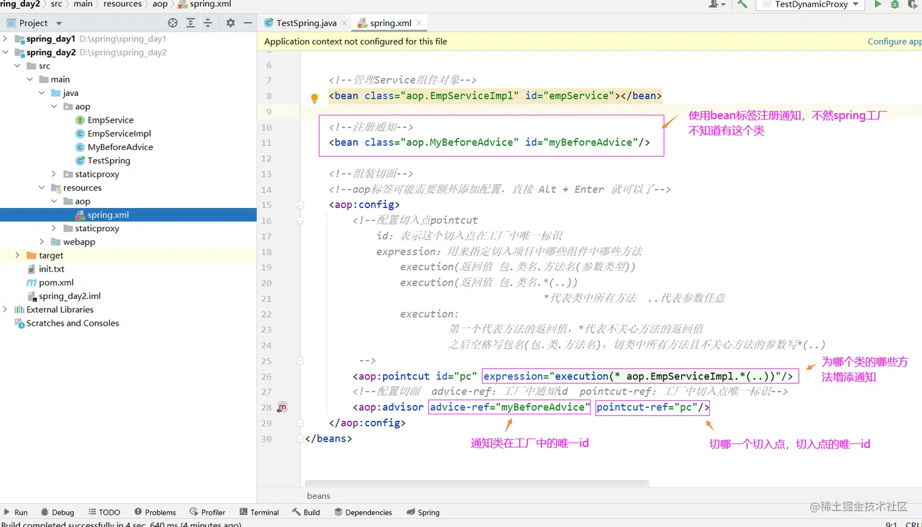The width and height of the screenshot is (922, 527).
Task: Open the Problems tool window
Action: tap(155, 512)
